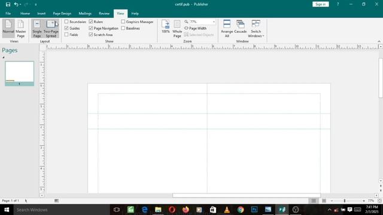Show hidden system tray icons
Screen dimensions: 383x215
tap(330, 210)
